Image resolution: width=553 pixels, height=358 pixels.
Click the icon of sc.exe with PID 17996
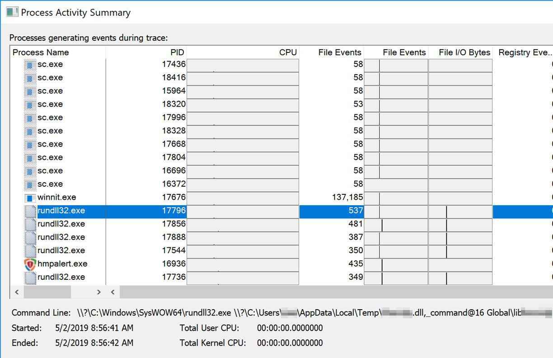point(30,118)
